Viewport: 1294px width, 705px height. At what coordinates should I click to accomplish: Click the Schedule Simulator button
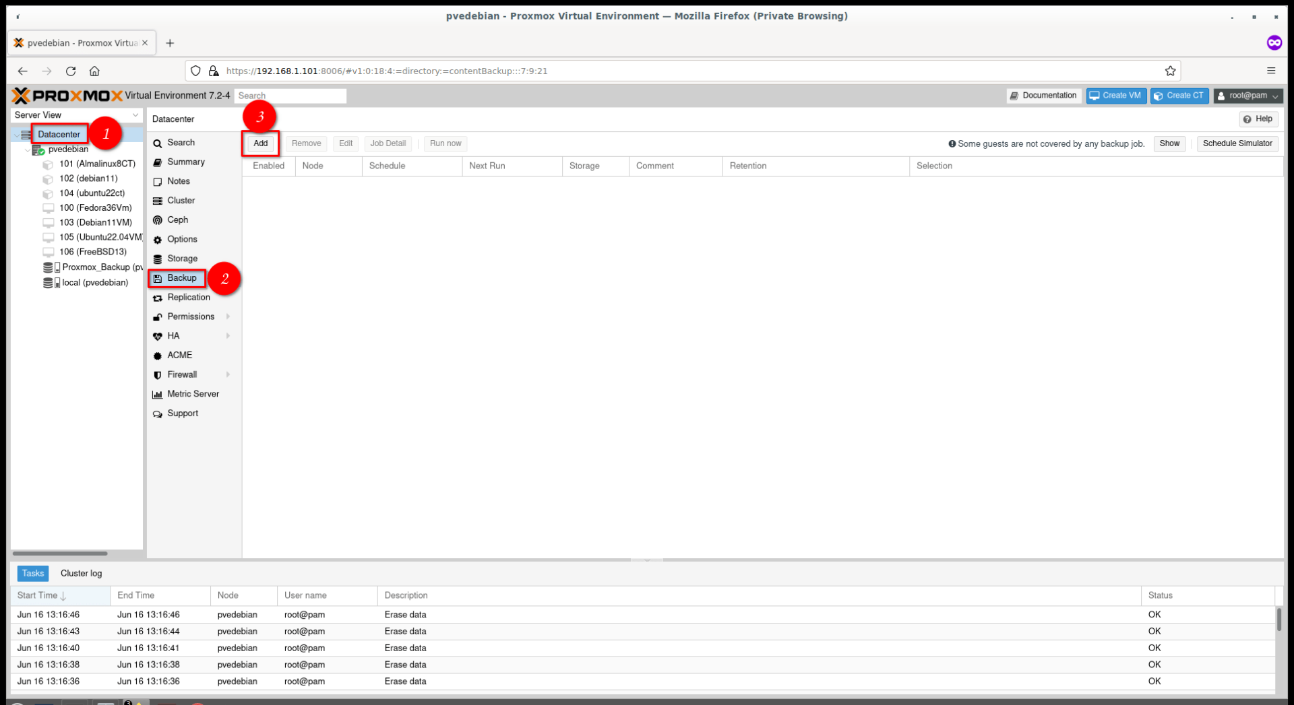(1237, 143)
